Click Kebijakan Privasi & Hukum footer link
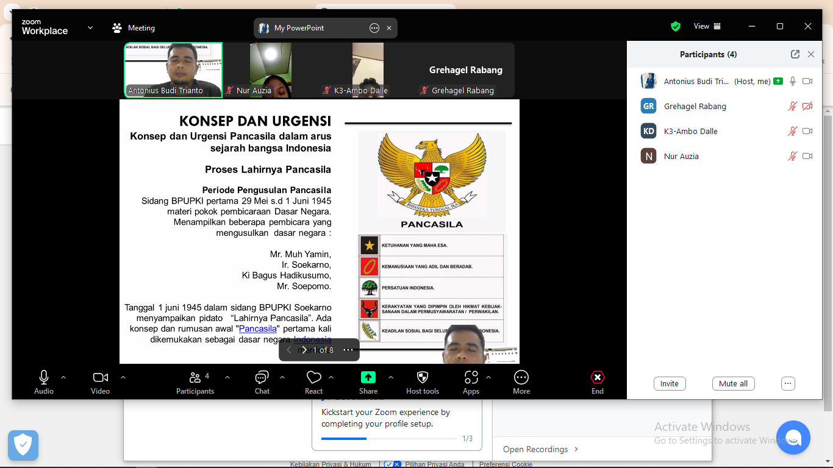The image size is (833, 468). tap(331, 464)
